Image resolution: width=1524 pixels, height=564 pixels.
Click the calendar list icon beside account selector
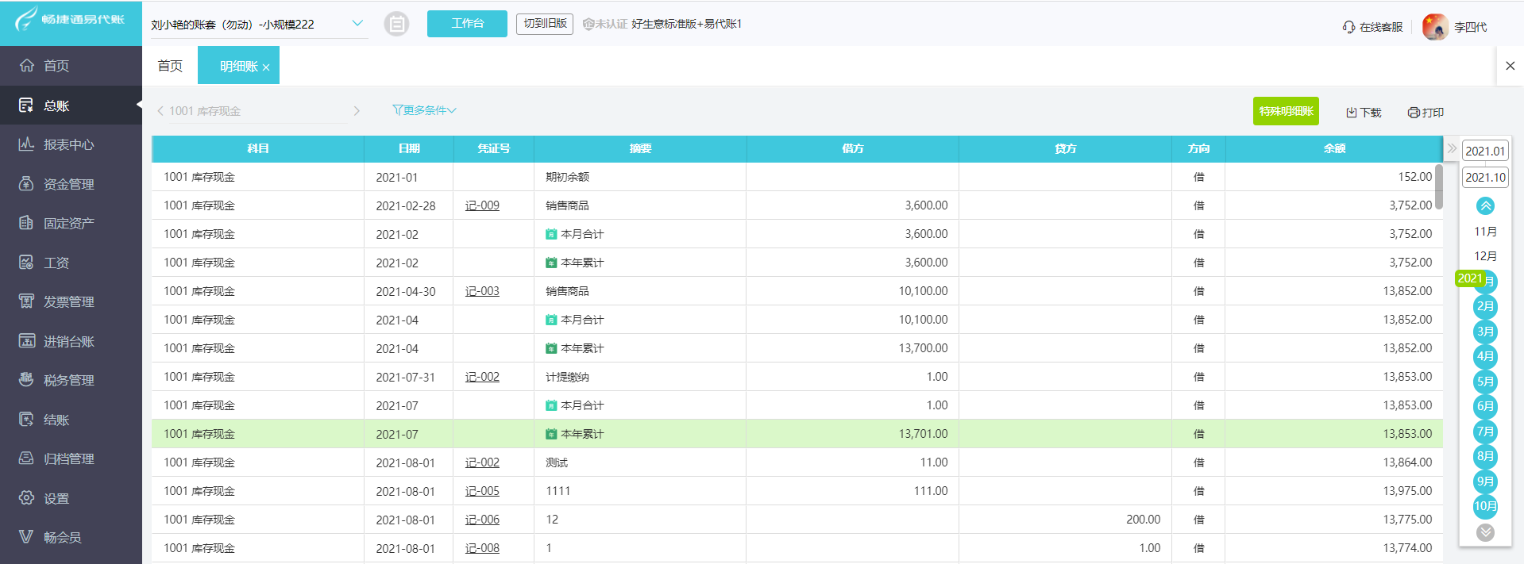click(x=396, y=24)
